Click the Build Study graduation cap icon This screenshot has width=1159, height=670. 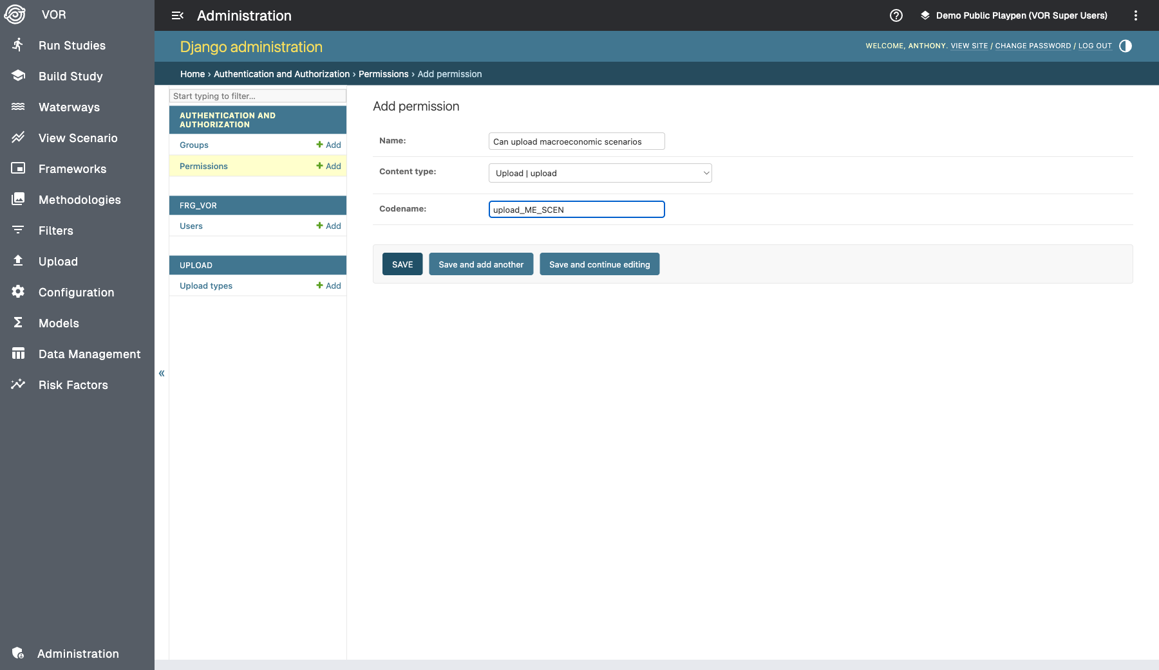18,76
